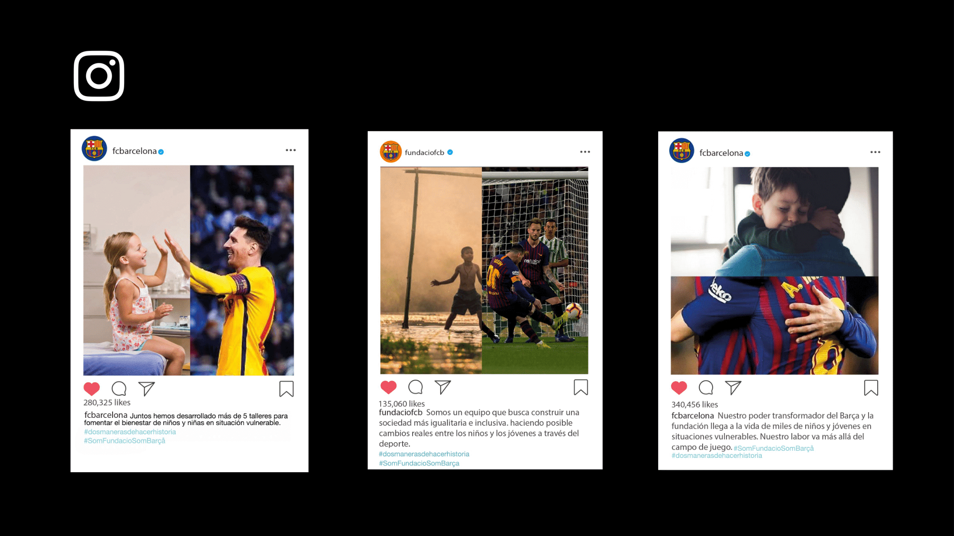Image resolution: width=954 pixels, height=536 pixels.
Task: Open the fundaciofcb profile name in header
Action: point(425,152)
